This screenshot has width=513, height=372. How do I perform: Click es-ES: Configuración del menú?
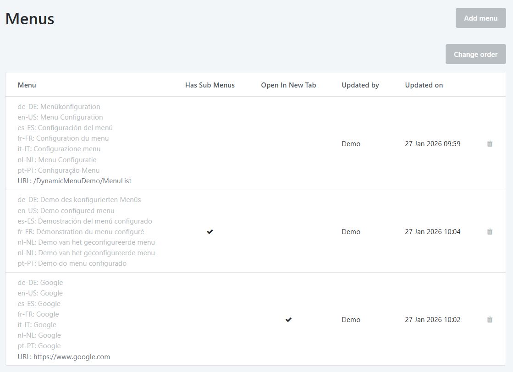point(65,127)
